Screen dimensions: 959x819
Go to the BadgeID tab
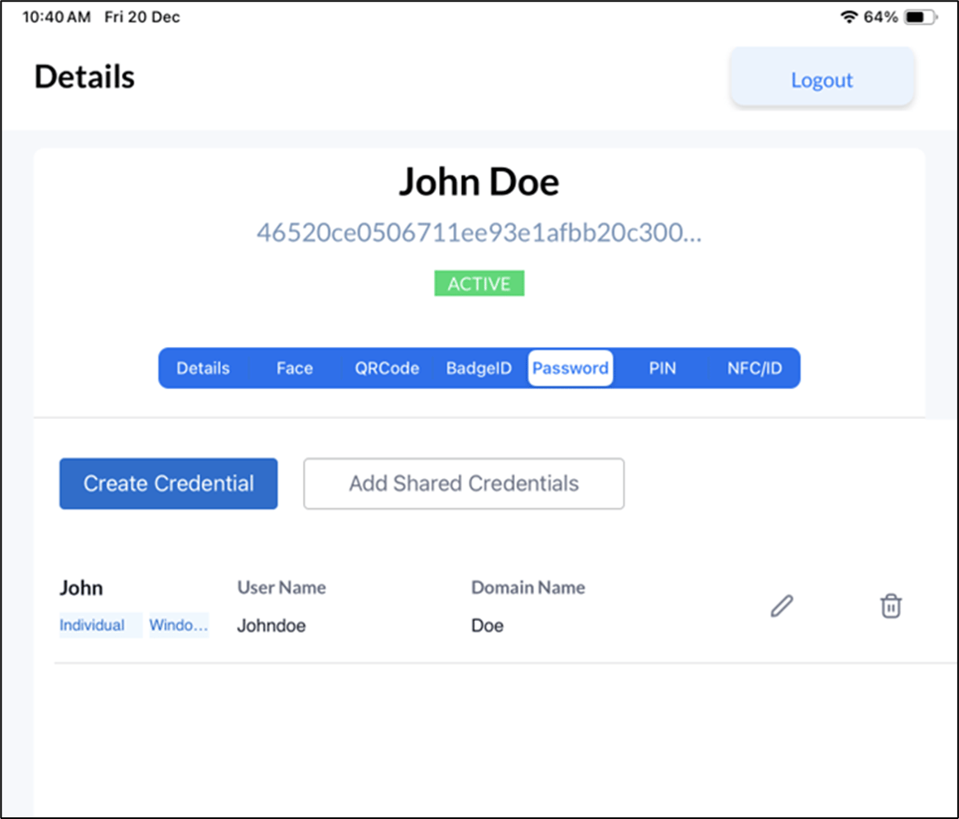click(x=479, y=369)
